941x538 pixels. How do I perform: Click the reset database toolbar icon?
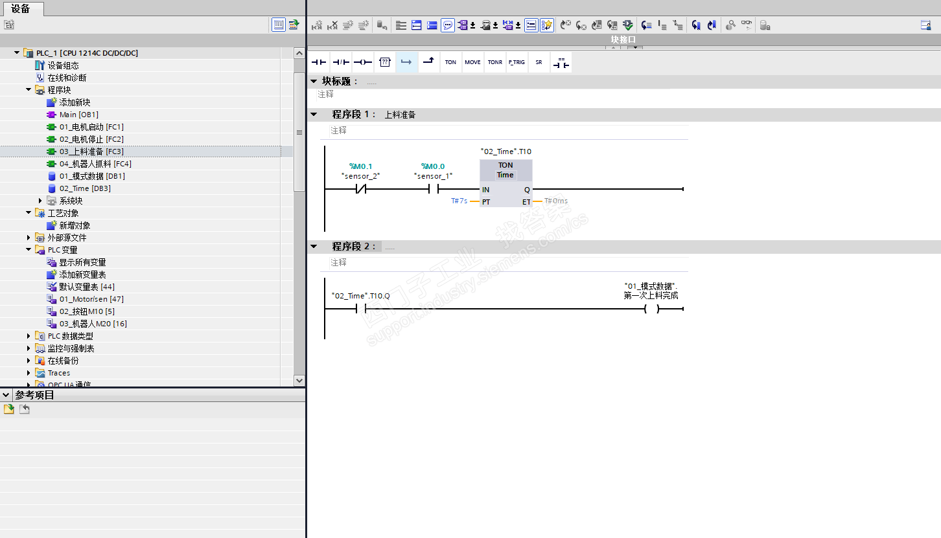tap(382, 25)
